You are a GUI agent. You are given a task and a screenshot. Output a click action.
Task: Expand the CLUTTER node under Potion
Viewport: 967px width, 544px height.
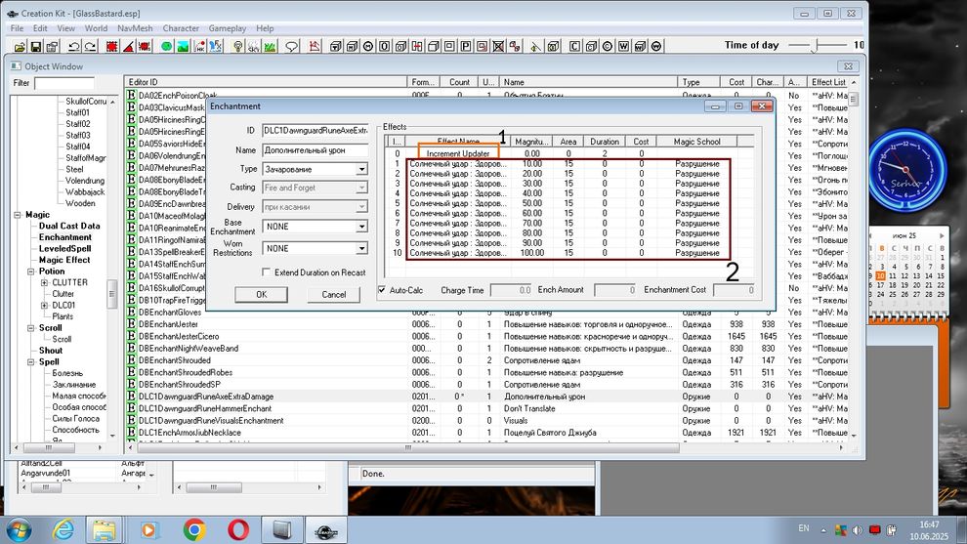(44, 283)
